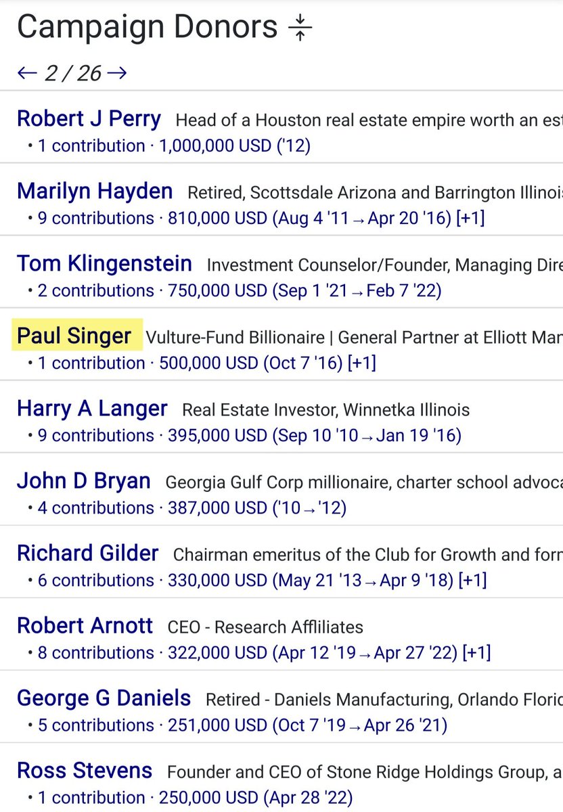563x812 pixels.
Task: Click highlighted Paul Singer name
Action: click(x=74, y=336)
